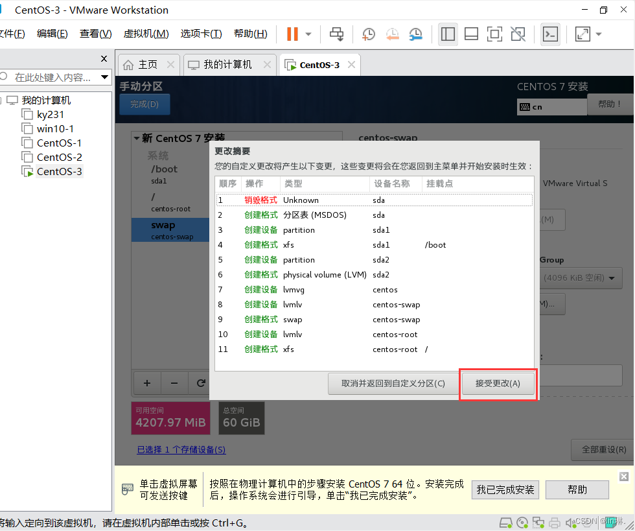Screen dimensions: 635x531
Task: Pause the virtual machine
Action: point(292,34)
